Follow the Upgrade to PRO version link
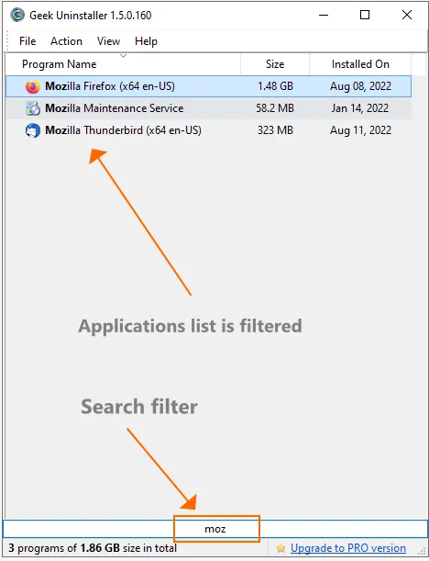This screenshot has height=561, width=429. click(x=348, y=548)
